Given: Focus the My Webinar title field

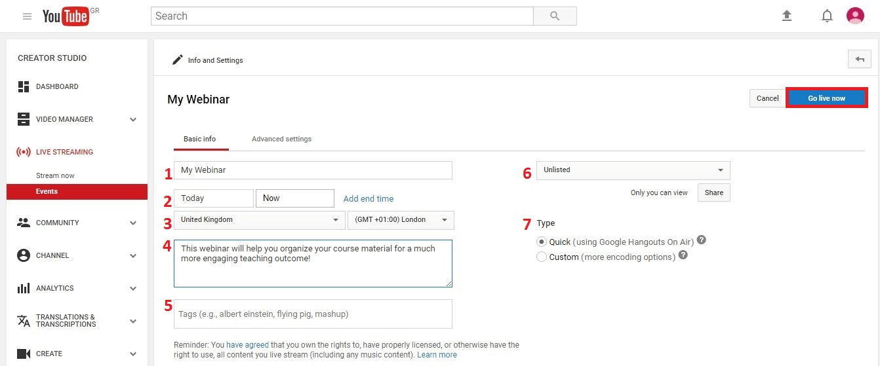Looking at the screenshot, I should coord(313,170).
